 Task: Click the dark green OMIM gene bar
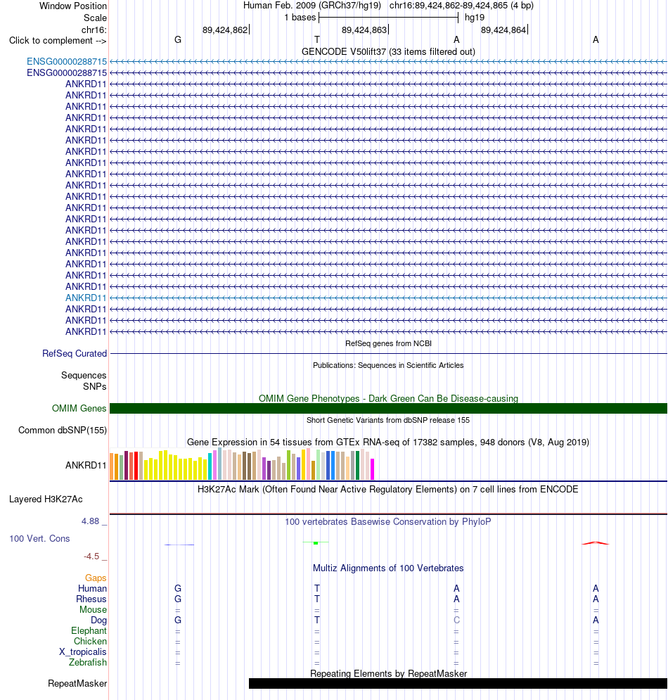click(388, 409)
